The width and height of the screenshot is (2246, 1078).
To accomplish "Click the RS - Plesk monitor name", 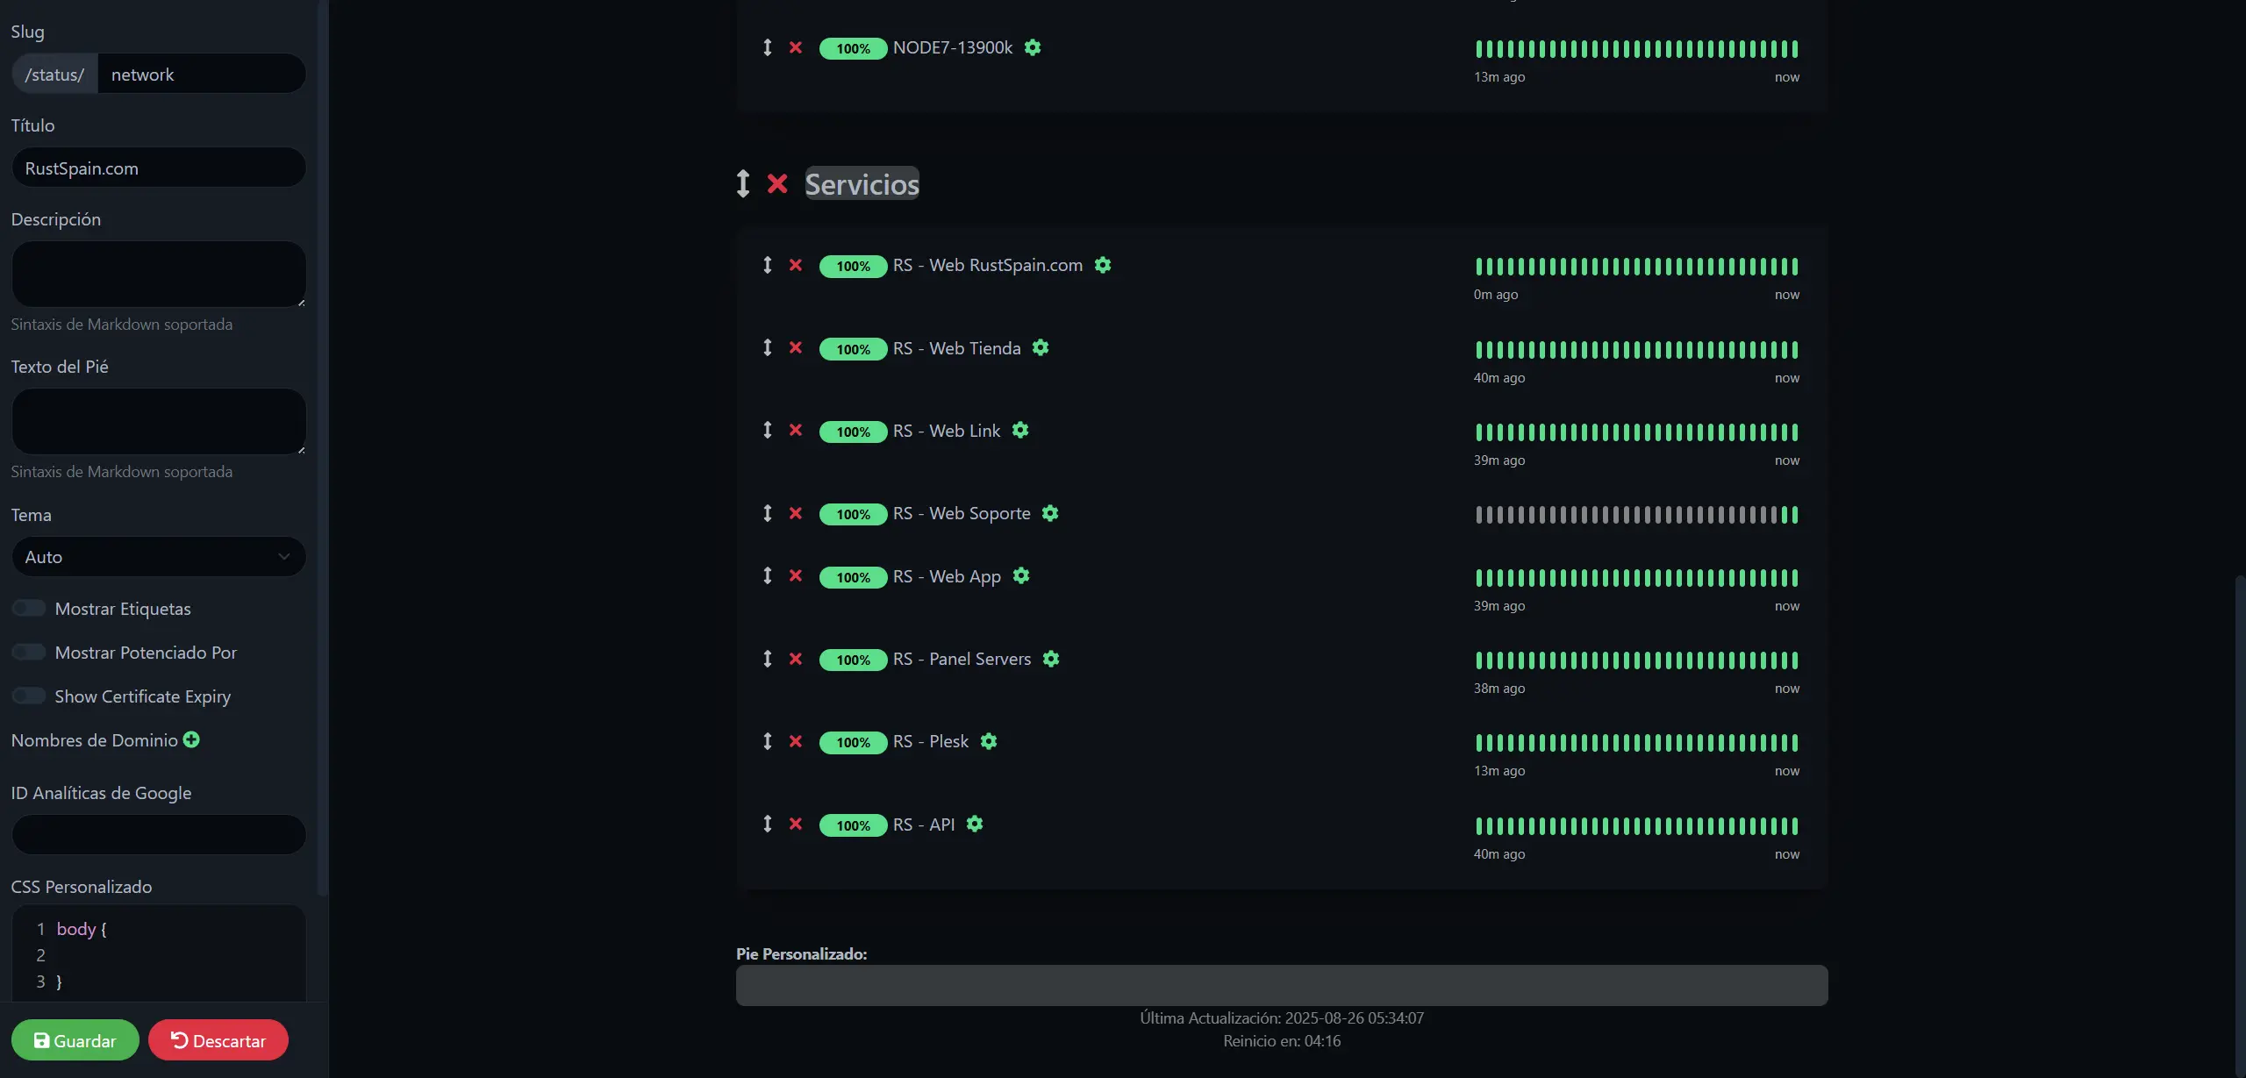I will click(x=931, y=741).
